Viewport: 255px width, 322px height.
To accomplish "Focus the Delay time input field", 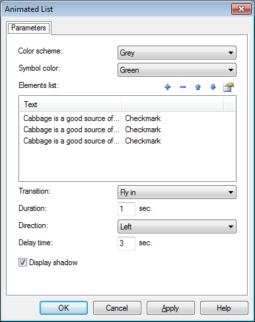I will coord(126,243).
